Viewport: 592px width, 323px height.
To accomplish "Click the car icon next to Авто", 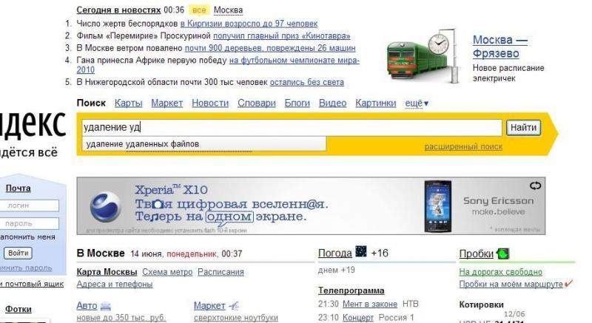I will coord(106,306).
